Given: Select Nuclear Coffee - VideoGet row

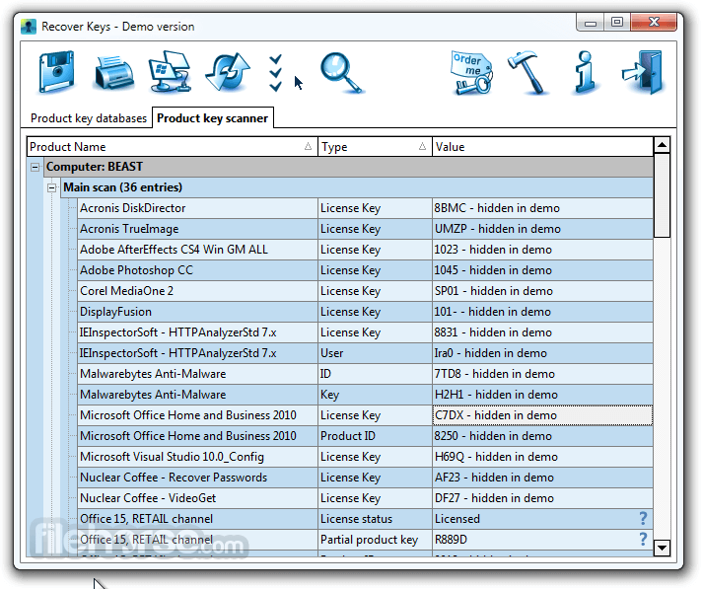Looking at the screenshot, I should 366,498.
